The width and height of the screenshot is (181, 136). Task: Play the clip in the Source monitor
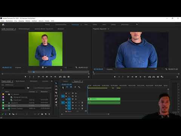(47, 77)
